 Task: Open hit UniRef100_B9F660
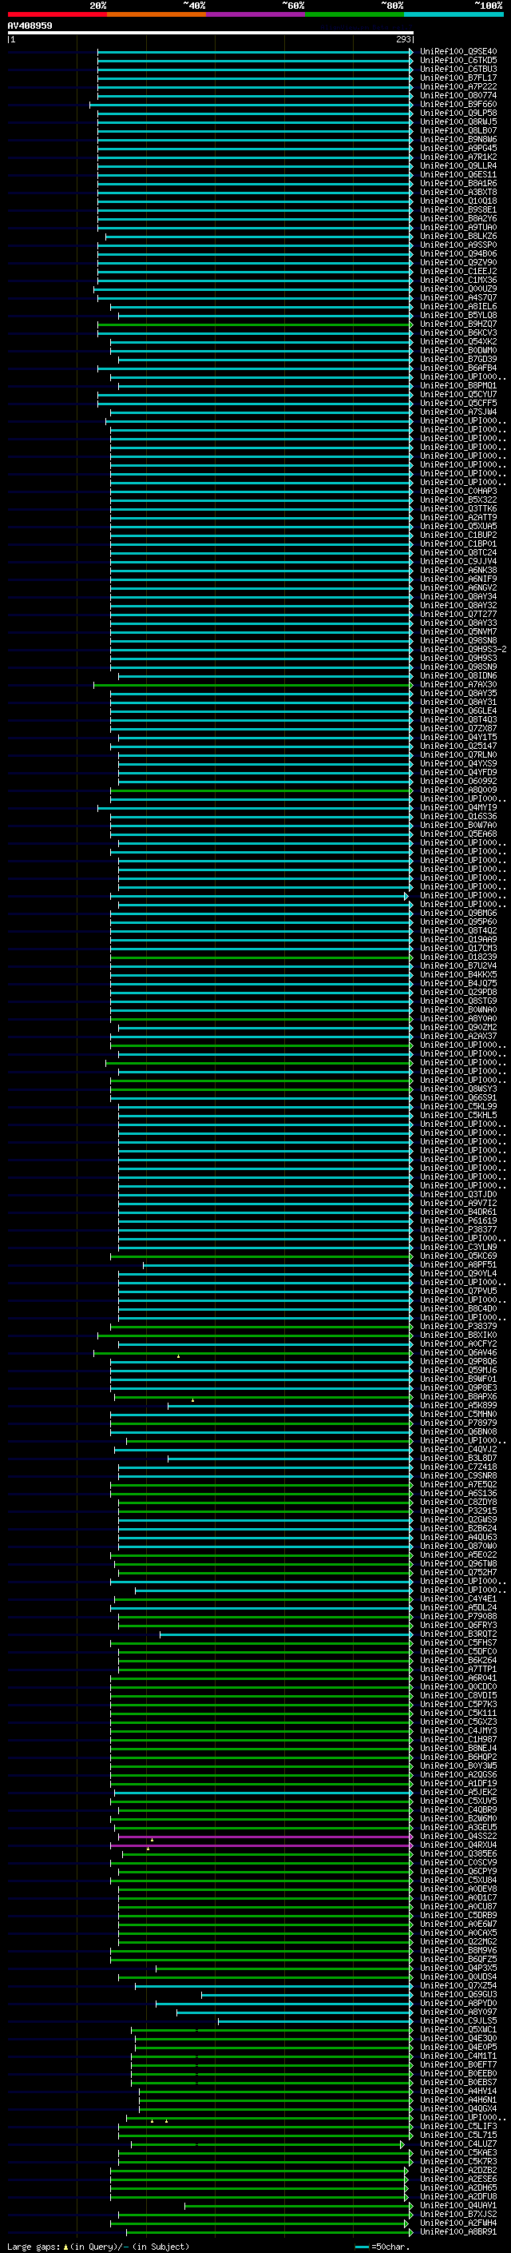(458, 104)
